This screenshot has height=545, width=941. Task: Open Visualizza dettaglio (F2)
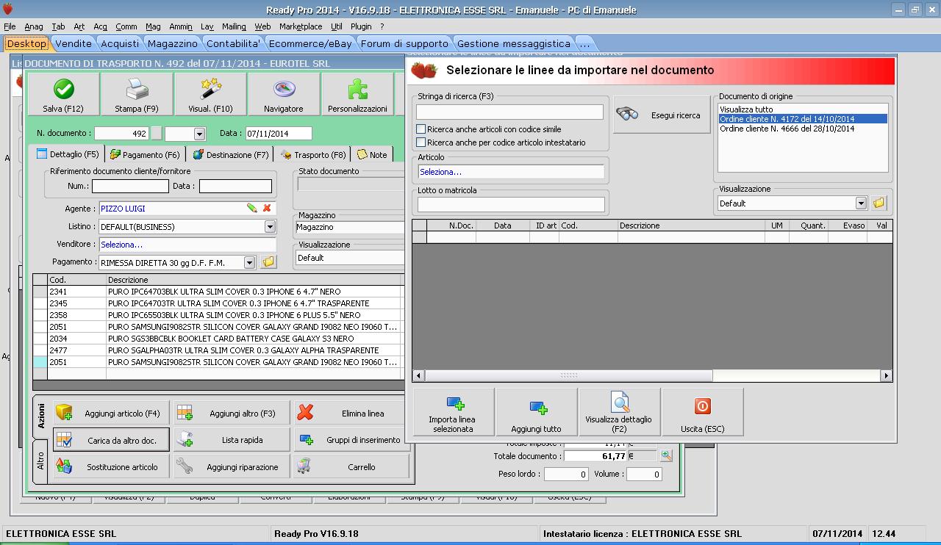[619, 413]
